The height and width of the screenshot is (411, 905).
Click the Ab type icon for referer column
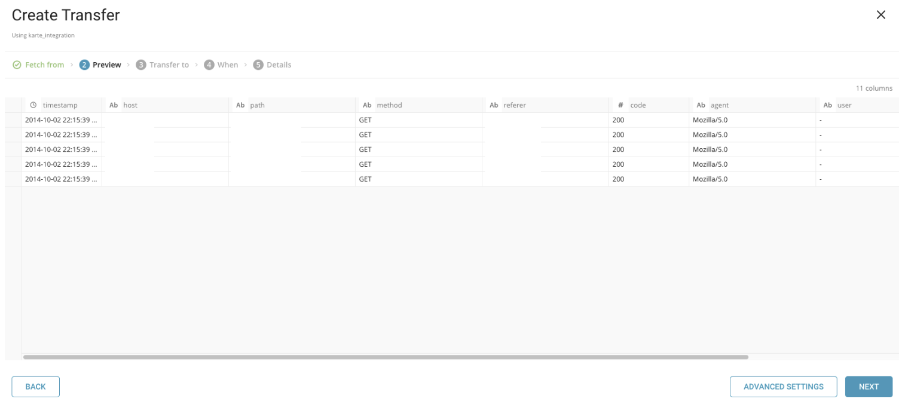[x=494, y=105]
